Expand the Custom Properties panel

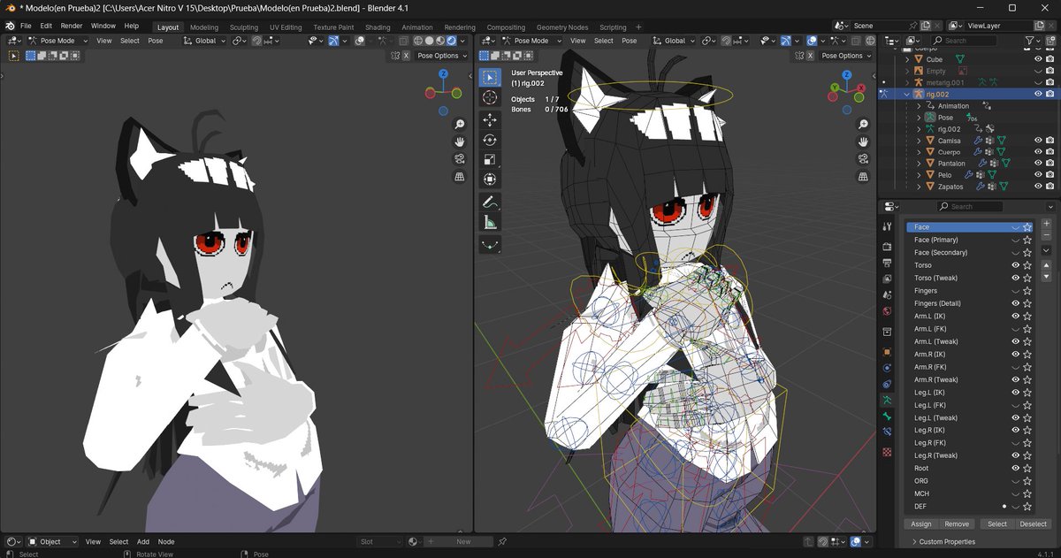click(x=943, y=541)
